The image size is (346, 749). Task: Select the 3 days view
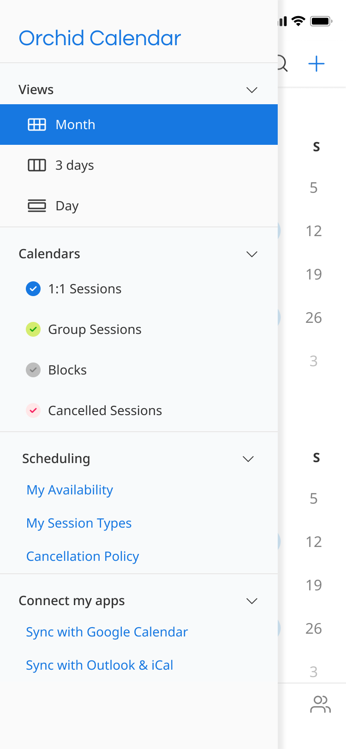[75, 165]
